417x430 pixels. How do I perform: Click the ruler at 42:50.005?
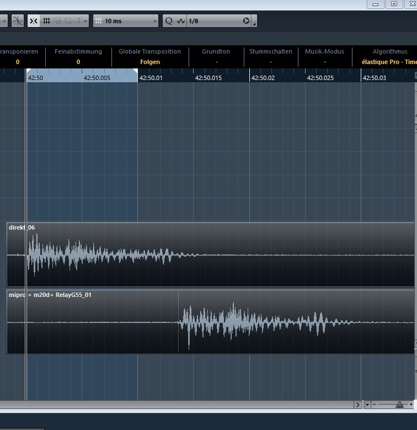point(97,78)
